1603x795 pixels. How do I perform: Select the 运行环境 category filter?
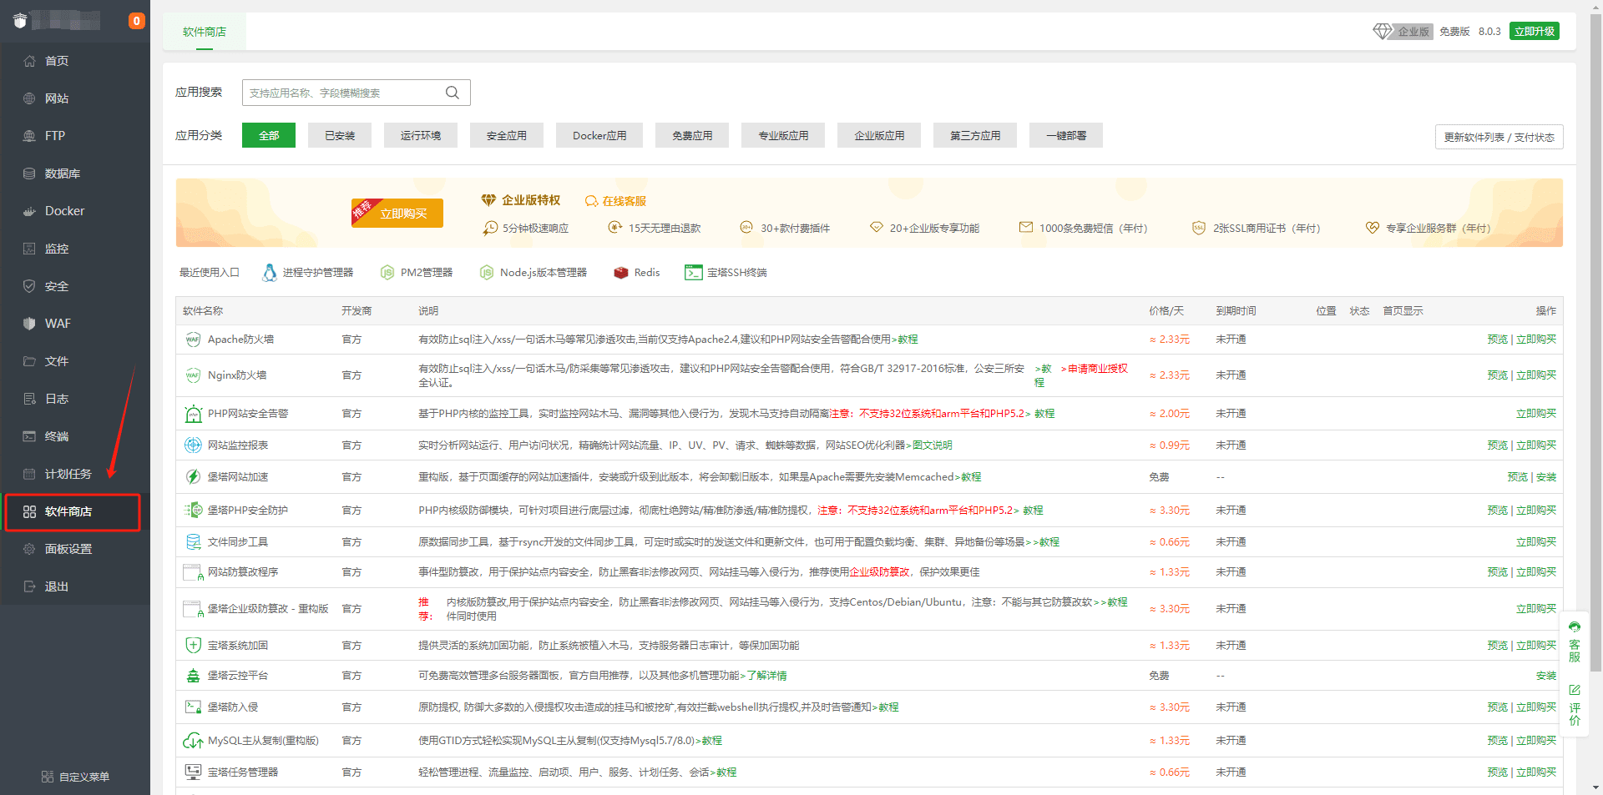click(420, 135)
